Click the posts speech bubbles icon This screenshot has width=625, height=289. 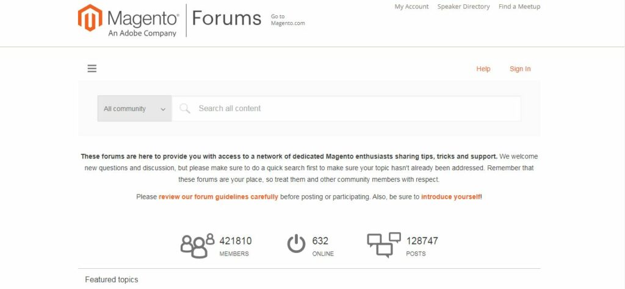pyautogui.click(x=384, y=244)
